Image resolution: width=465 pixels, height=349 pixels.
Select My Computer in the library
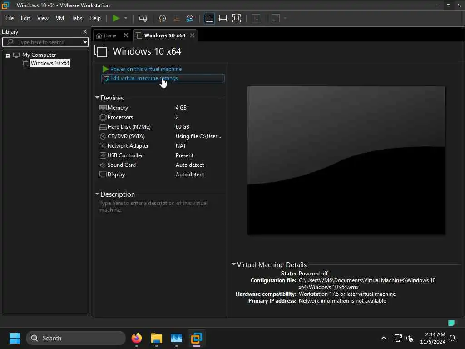point(39,55)
